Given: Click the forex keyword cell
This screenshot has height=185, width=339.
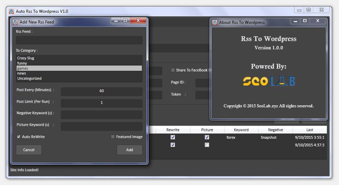Looking at the screenshot, I should [x=231, y=137].
